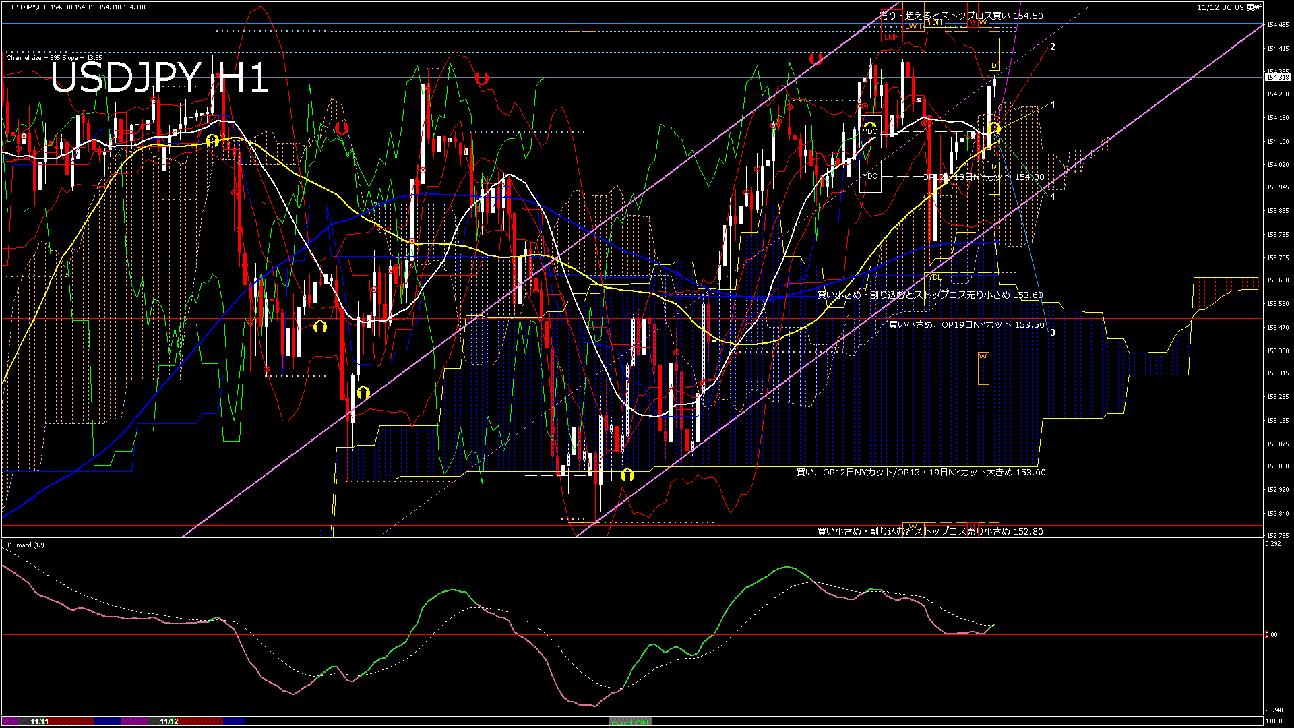Select the yellow buy reversal arrow near 153.47

tap(320, 326)
